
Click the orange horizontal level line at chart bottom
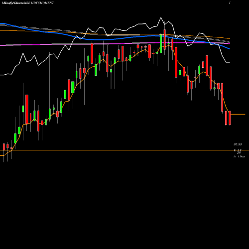pyautogui.click(x=124, y=151)
